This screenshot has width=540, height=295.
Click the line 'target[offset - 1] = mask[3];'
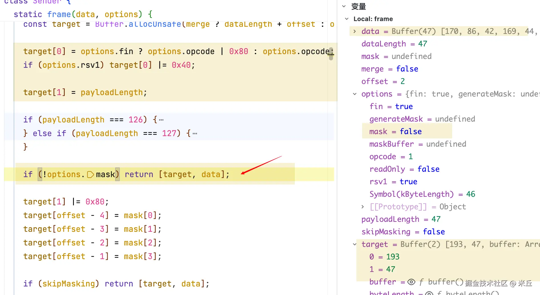92,257
